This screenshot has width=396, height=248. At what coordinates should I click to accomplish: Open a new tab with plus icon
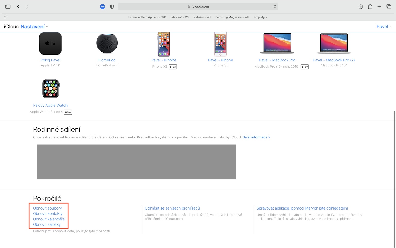pos(379,7)
